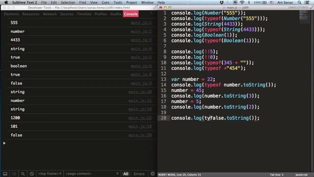Toggle the console drawer icon in DevTools
Image resolution: width=314 pixels, height=177 pixels.
coord(14,174)
